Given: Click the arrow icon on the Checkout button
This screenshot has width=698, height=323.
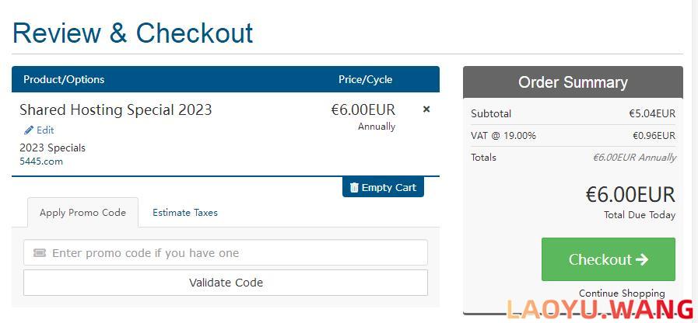Looking at the screenshot, I should pyautogui.click(x=641, y=259).
